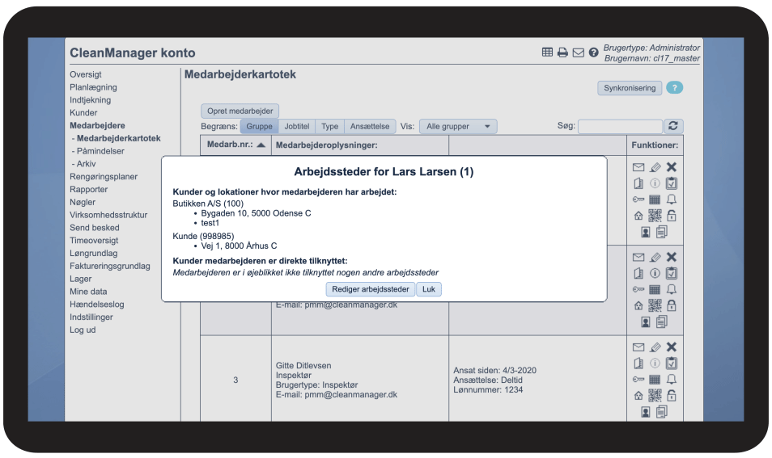Go to Kunder in the sidebar

[83, 112]
